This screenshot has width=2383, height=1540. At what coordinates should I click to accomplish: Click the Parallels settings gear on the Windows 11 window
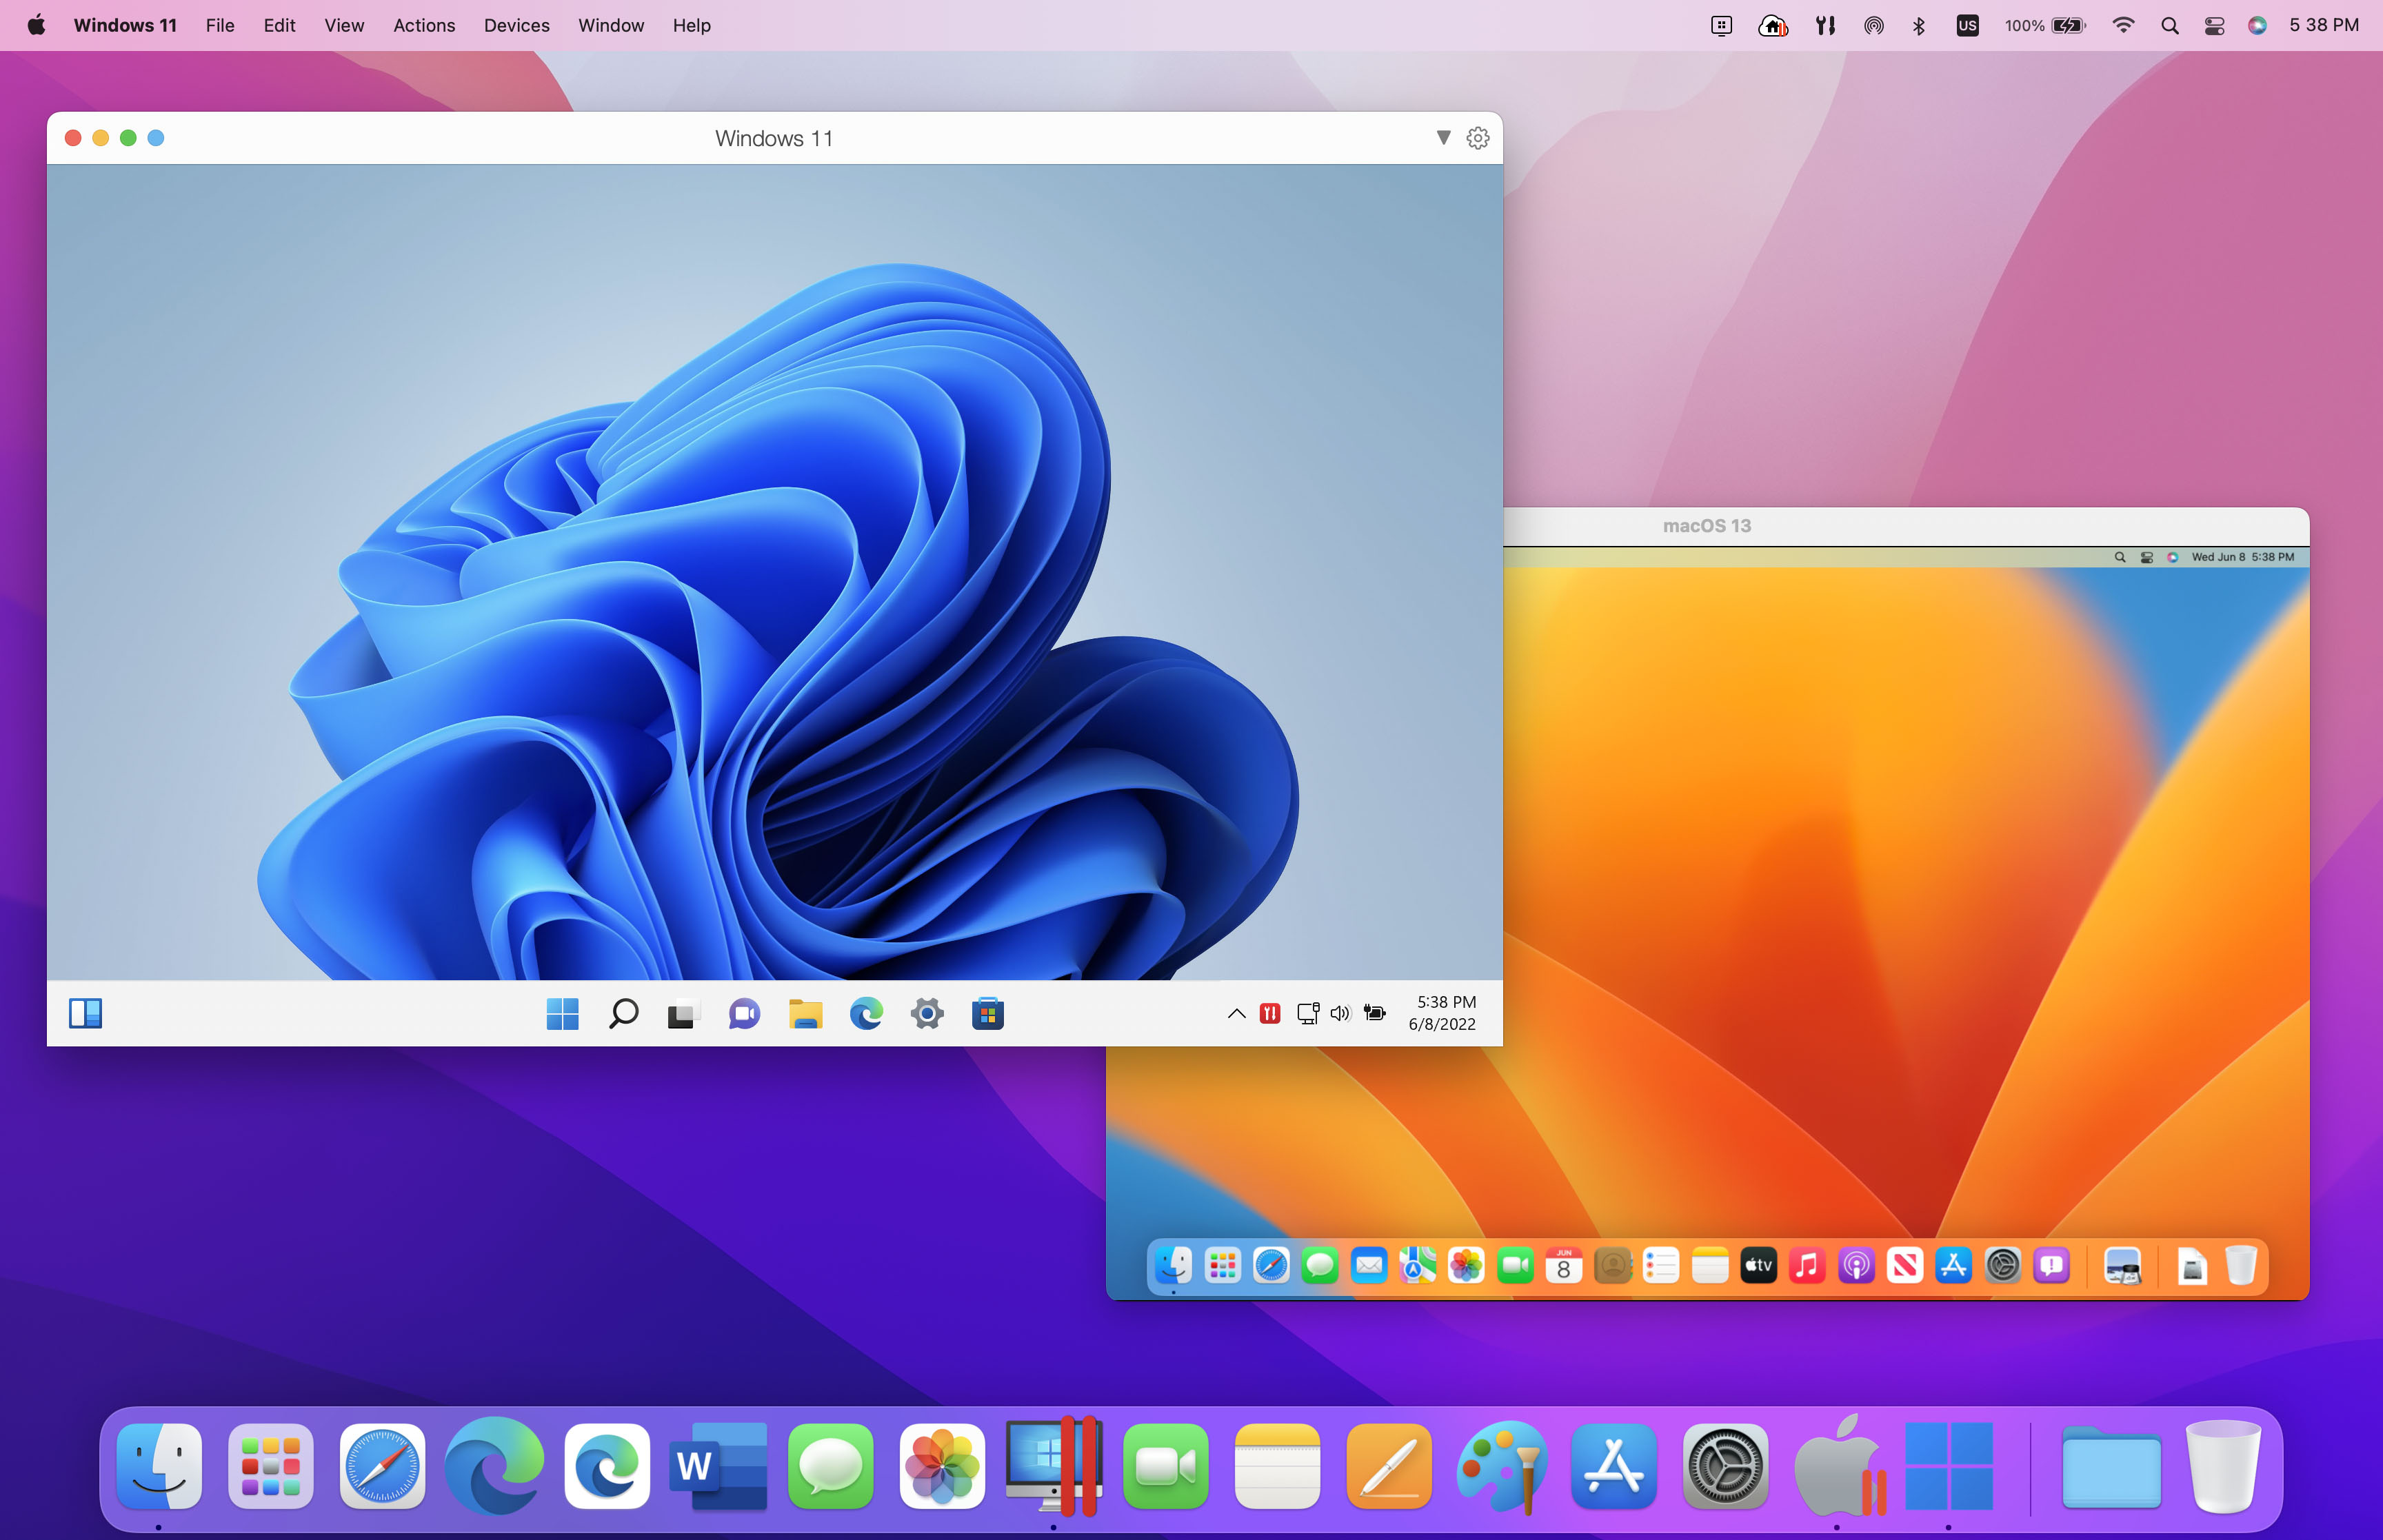[x=1477, y=138]
